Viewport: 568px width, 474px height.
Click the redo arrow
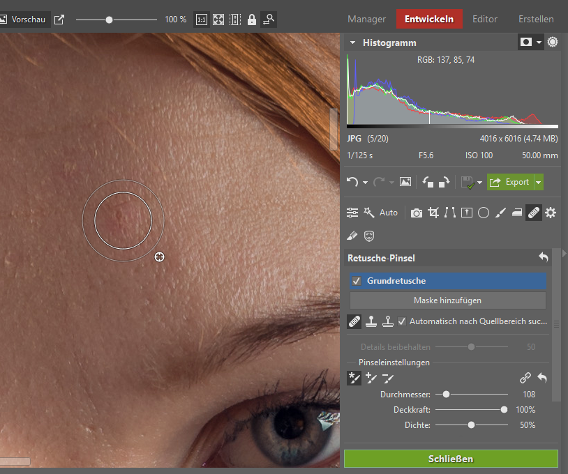coord(378,182)
